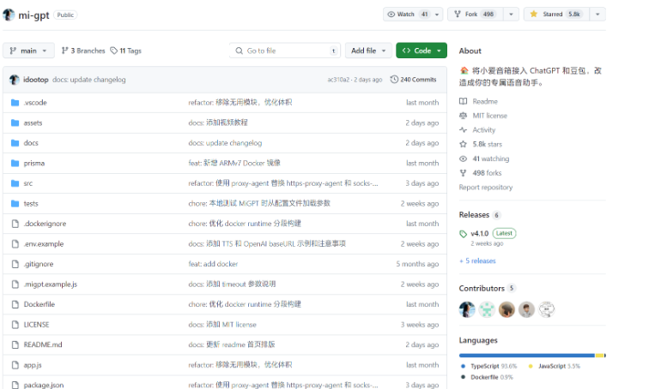Click the Dockerfile file icon
This screenshot has width=649, height=389.
[x=15, y=304]
